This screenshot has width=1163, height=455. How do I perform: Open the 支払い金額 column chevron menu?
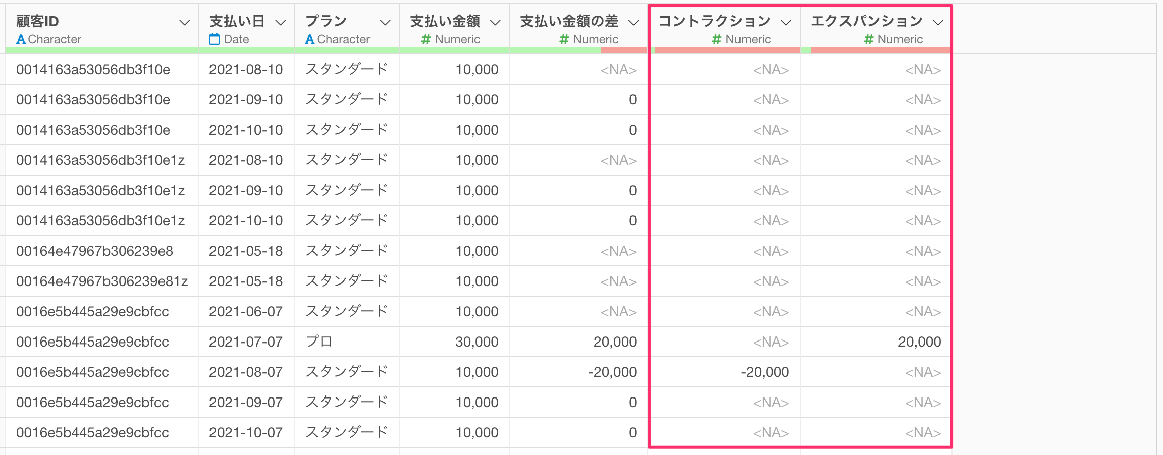[495, 22]
